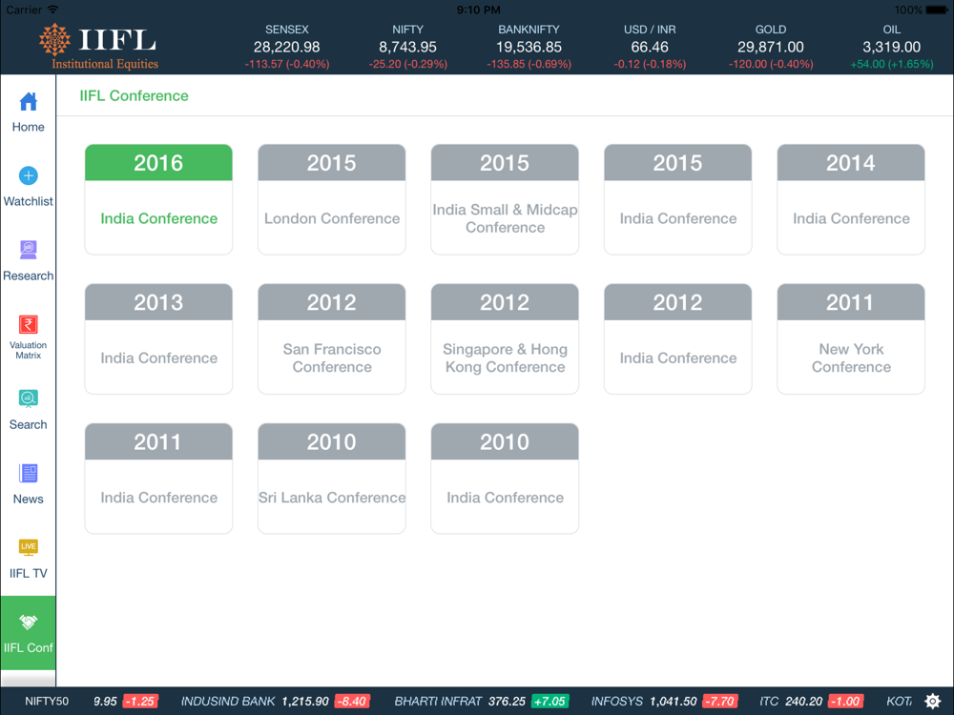The height and width of the screenshot is (715, 954).
Task: Open the settings gear in ticker bar
Action: tap(933, 701)
